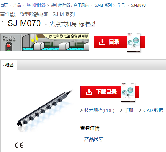
Task: Navigate to SJ-M 系列 breadcrumb
Action: [103, 5]
